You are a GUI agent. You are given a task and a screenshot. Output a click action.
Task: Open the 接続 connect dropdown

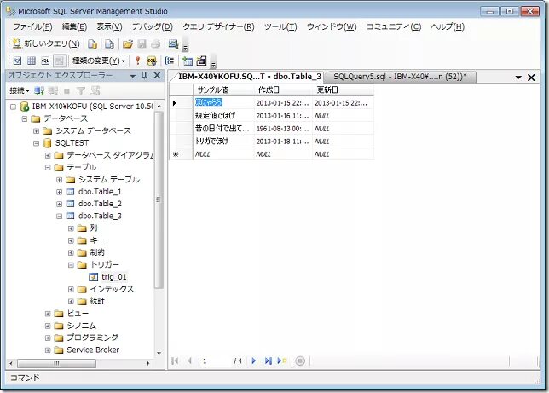(20, 91)
